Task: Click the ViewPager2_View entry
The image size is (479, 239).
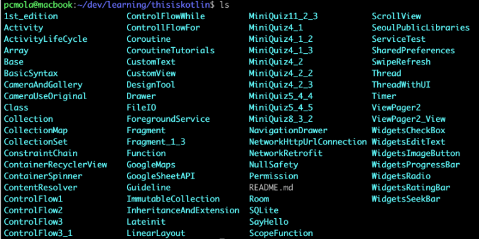Action: (408, 119)
